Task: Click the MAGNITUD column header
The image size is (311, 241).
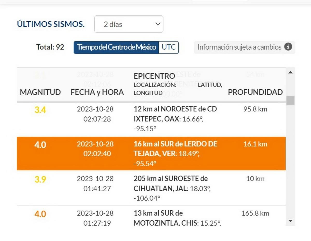Action: point(40,92)
